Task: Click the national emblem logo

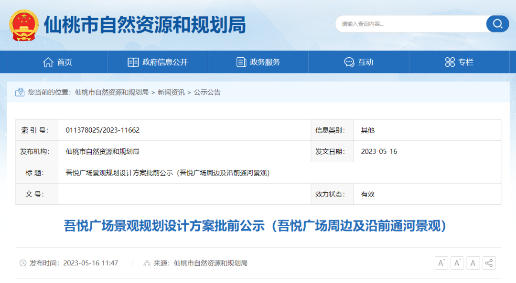Action: pyautogui.click(x=23, y=25)
